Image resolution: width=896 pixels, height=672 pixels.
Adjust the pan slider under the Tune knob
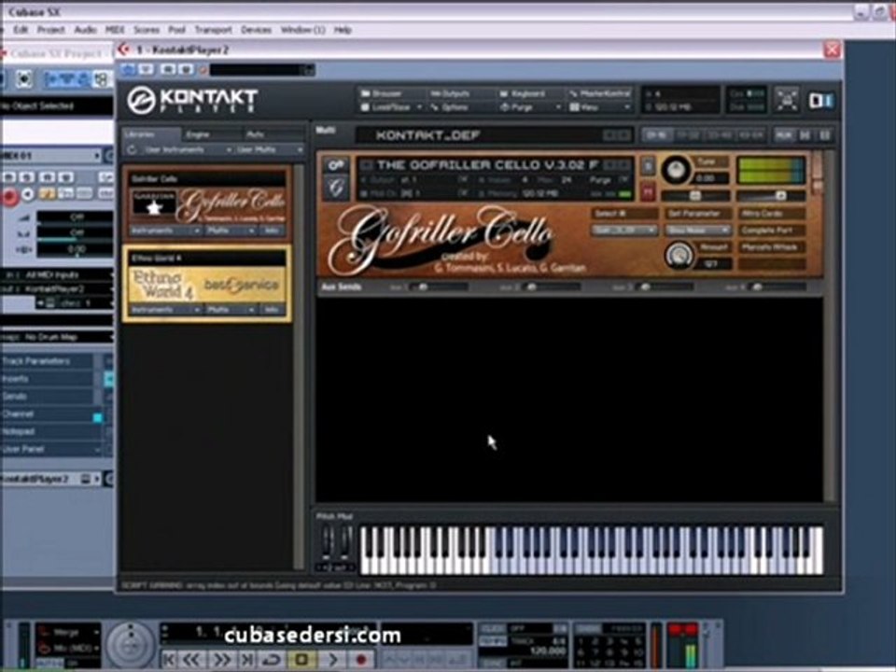695,196
